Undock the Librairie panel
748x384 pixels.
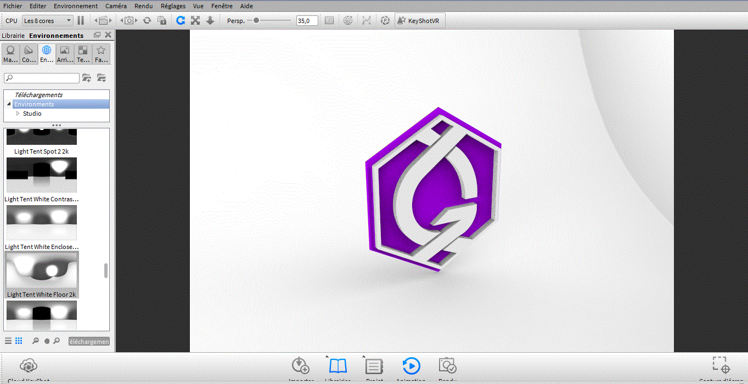97,35
